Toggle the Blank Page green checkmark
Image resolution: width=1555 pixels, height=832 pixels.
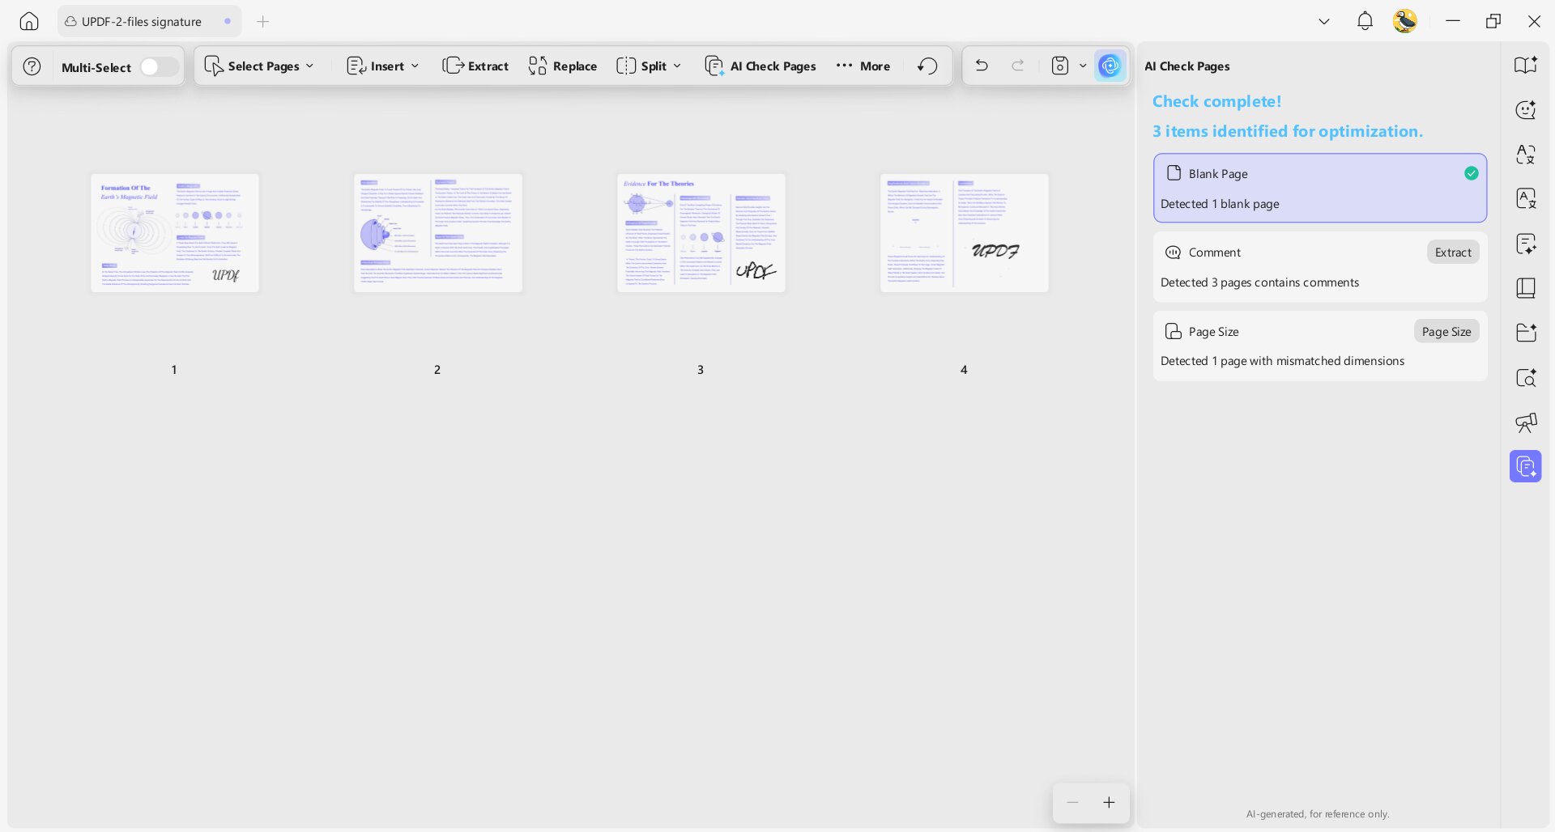(1472, 173)
